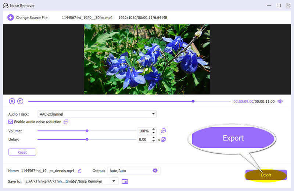
Task: Click the Export button
Action: tap(266, 175)
